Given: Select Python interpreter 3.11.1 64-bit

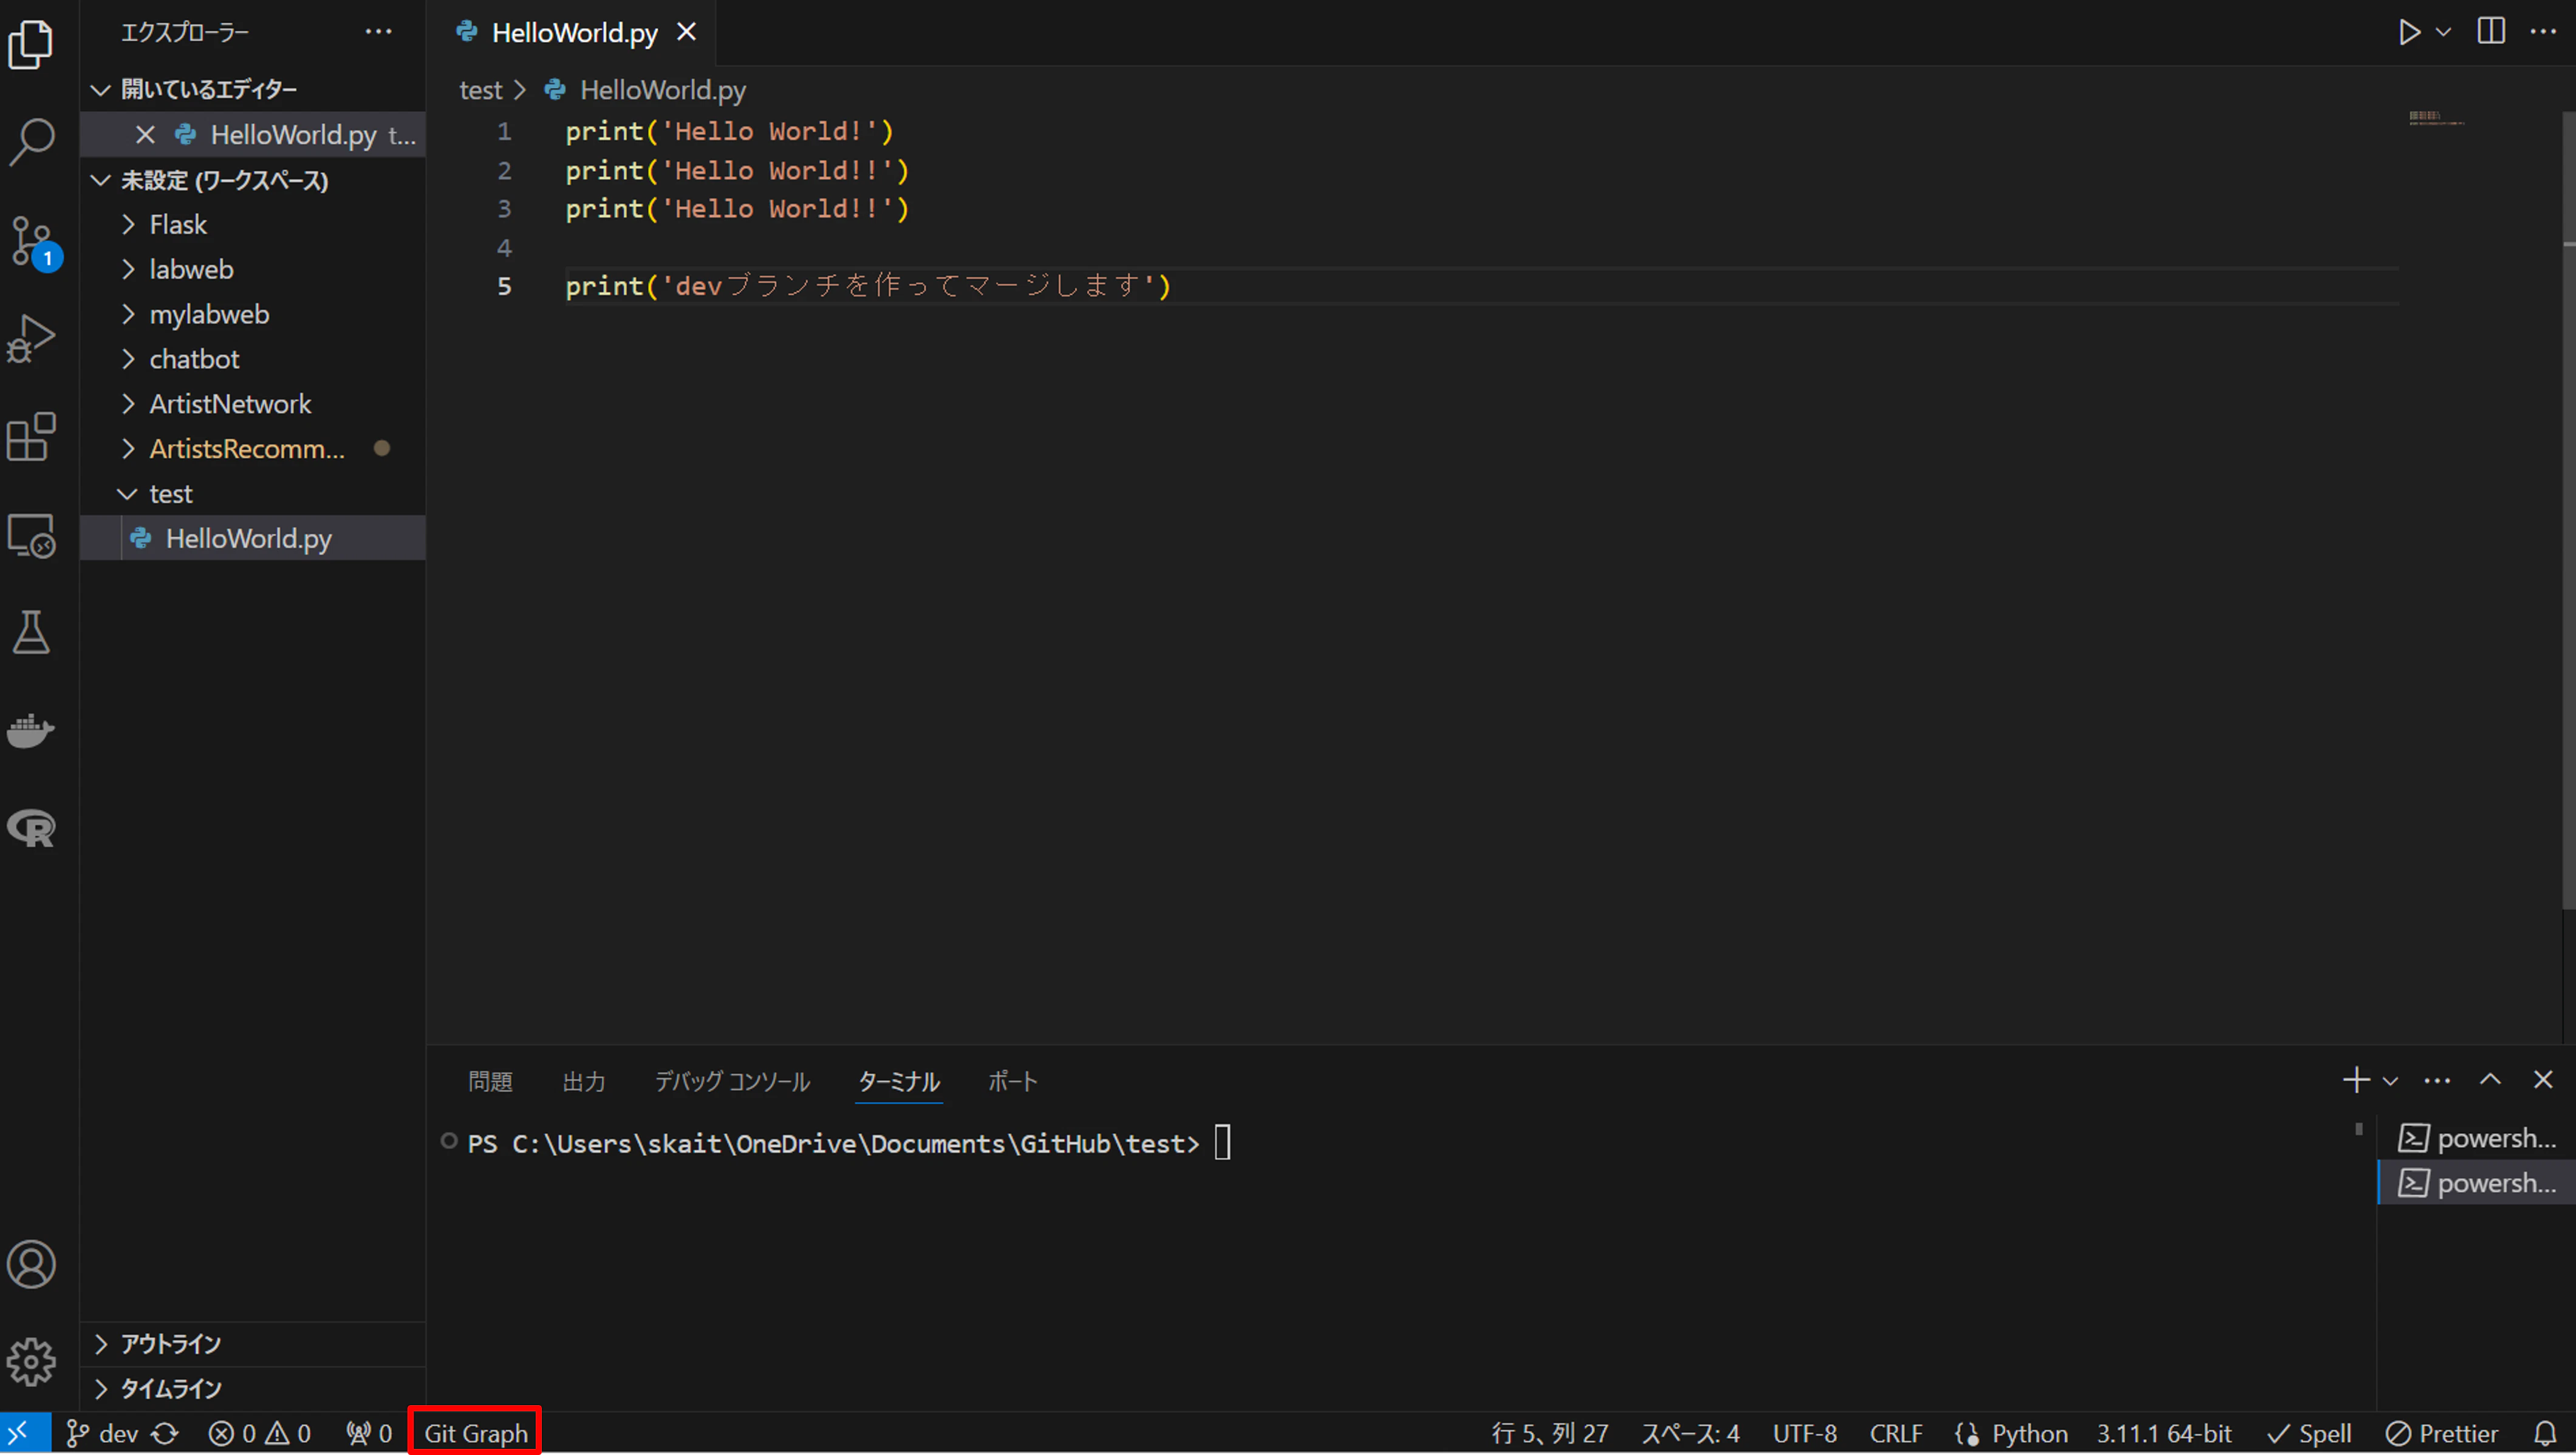Looking at the screenshot, I should [2164, 1433].
